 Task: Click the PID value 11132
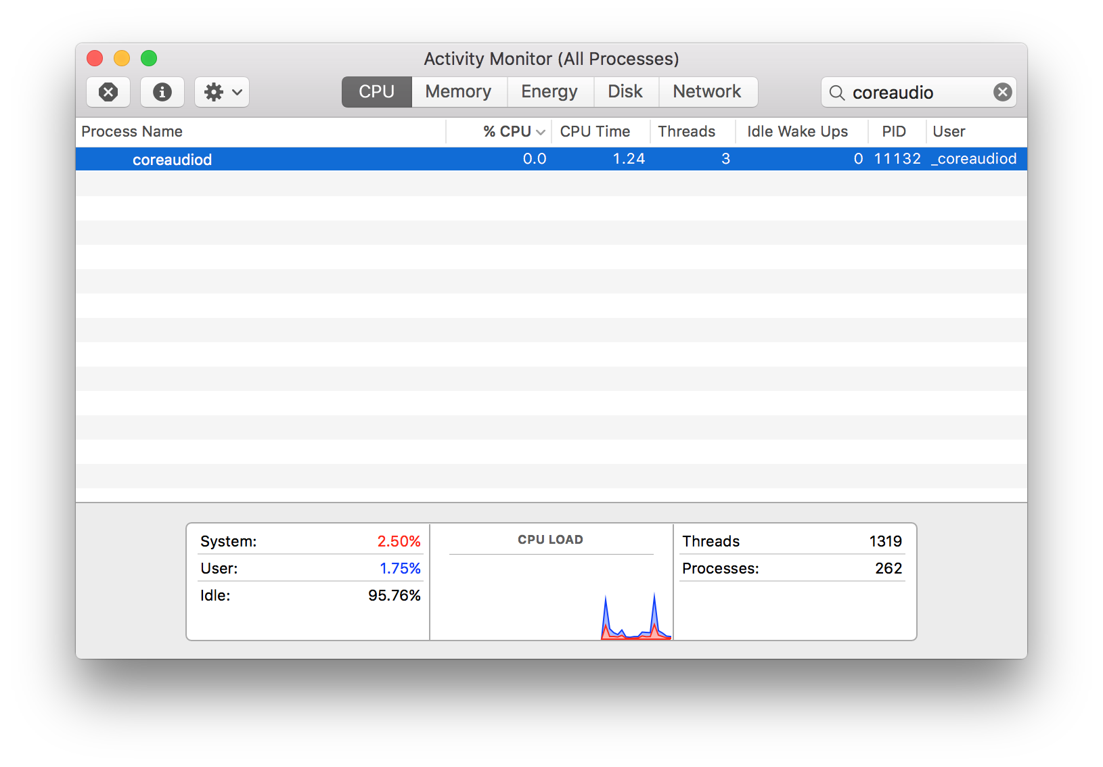coord(897,159)
